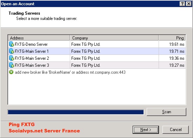The image size is (193, 138).
Task: Sort by the Ping column header
Action: click(x=172, y=38)
